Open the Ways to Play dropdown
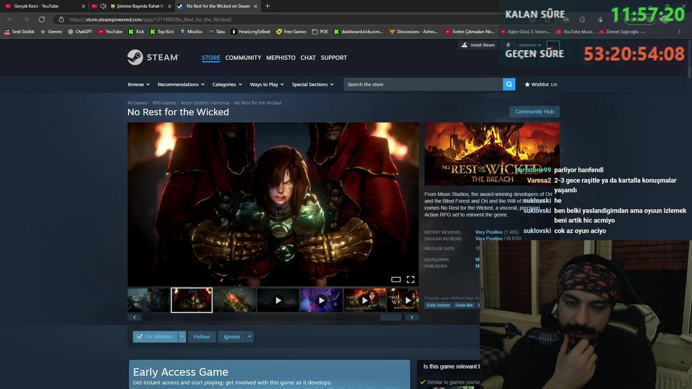Viewport: 692px width, 389px height. click(267, 84)
